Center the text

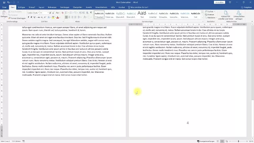[69, 17]
